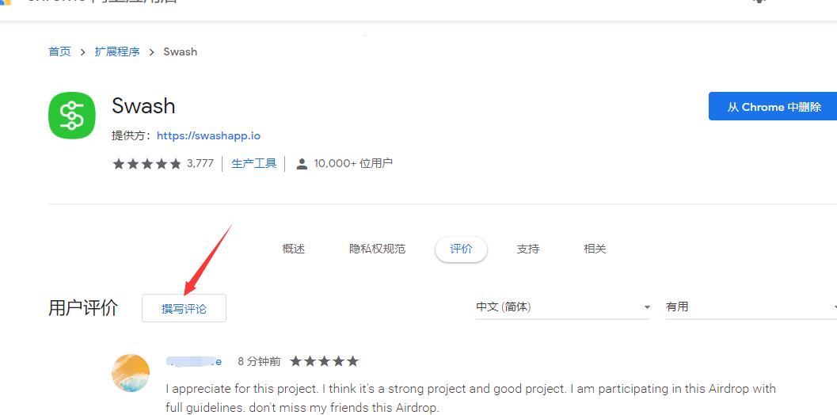
Task: Click the 3,777 ratings count
Action: point(200,163)
